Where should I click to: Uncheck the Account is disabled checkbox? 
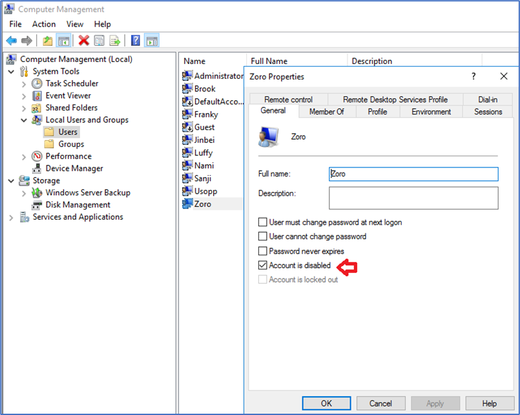pyautogui.click(x=263, y=266)
